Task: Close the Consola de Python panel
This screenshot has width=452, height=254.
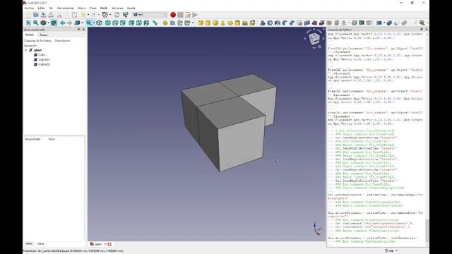Action: coord(427,30)
